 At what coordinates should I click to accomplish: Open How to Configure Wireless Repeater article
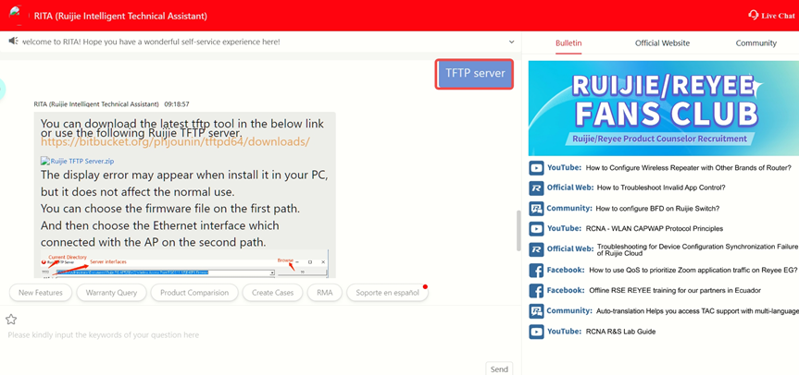coord(688,167)
